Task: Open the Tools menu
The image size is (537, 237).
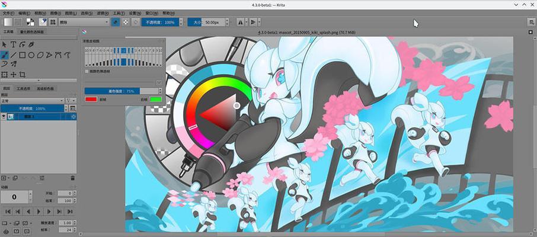Action: point(119,13)
